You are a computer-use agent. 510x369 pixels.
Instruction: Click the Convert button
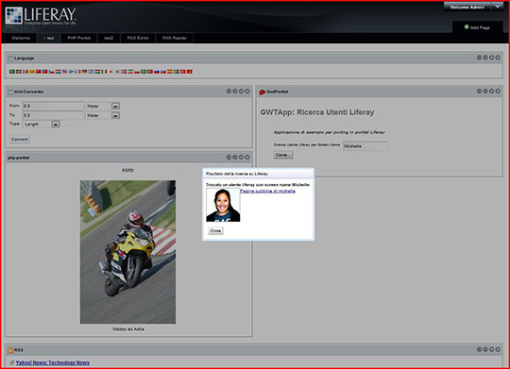20,139
